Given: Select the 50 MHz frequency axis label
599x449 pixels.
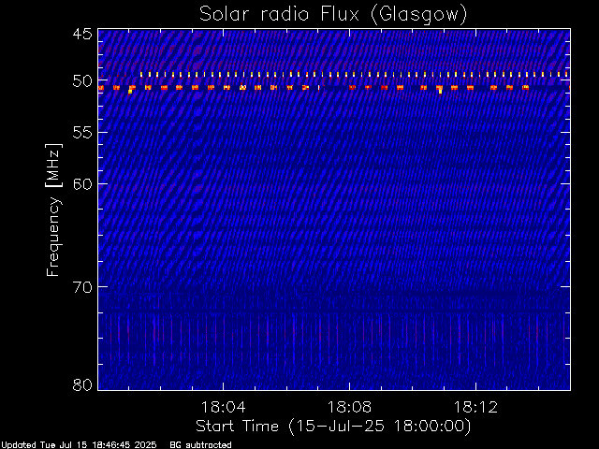Looking at the screenshot, I should click(81, 81).
